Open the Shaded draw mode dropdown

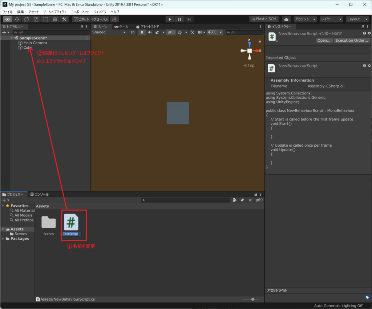(109, 32)
